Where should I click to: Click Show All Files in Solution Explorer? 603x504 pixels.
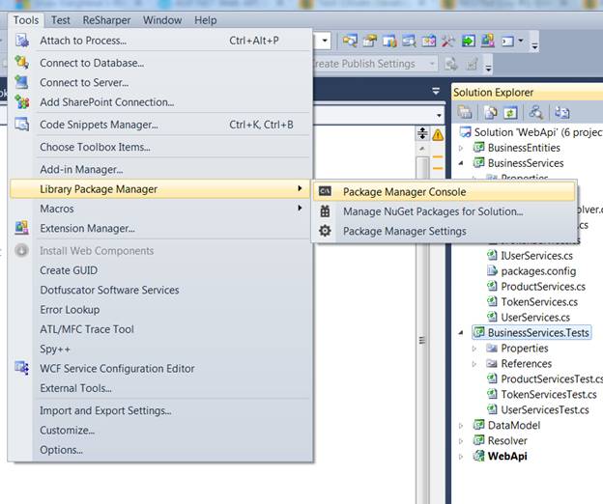coord(490,113)
